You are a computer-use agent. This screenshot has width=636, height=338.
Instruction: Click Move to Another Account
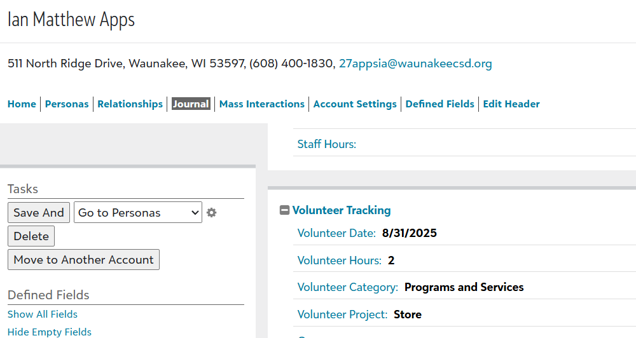point(83,260)
